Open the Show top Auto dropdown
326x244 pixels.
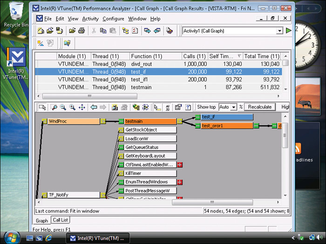pyautogui.click(x=234, y=107)
